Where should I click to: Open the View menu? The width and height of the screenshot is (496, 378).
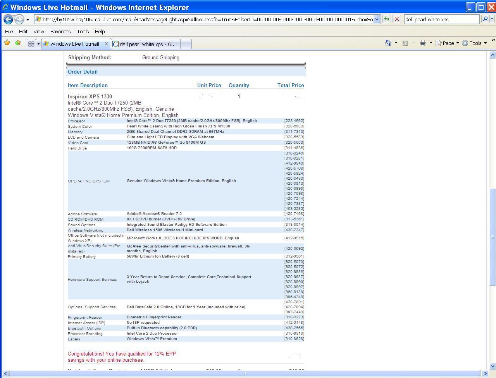pyautogui.click(x=39, y=31)
